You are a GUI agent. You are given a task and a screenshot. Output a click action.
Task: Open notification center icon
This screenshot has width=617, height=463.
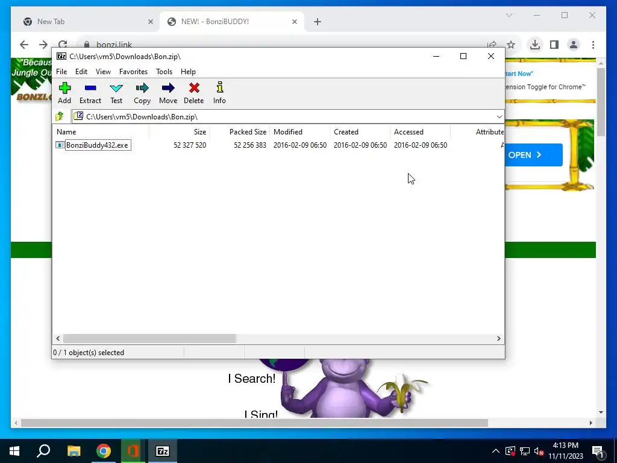(597, 452)
